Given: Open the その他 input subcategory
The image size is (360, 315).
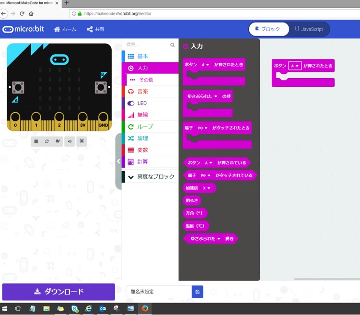Looking at the screenshot, I should [152, 80].
